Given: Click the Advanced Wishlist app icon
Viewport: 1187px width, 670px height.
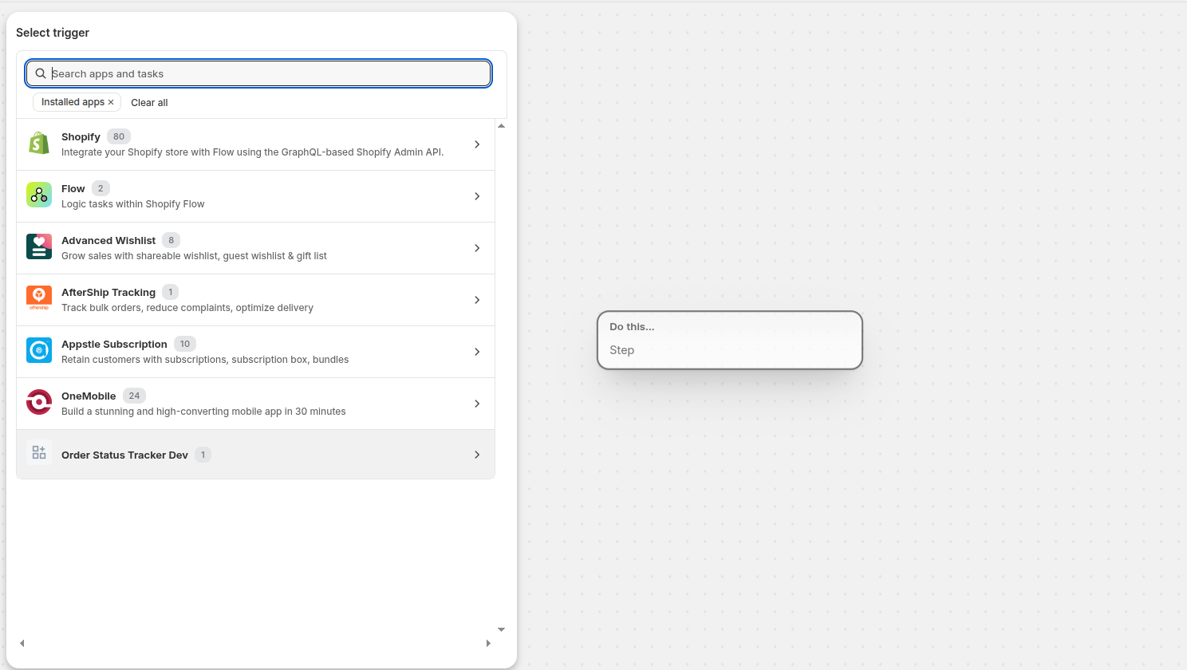Looking at the screenshot, I should pyautogui.click(x=39, y=246).
